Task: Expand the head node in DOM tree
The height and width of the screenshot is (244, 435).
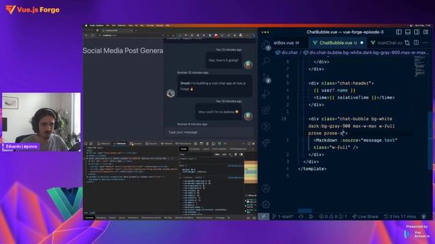Action: [88, 155]
